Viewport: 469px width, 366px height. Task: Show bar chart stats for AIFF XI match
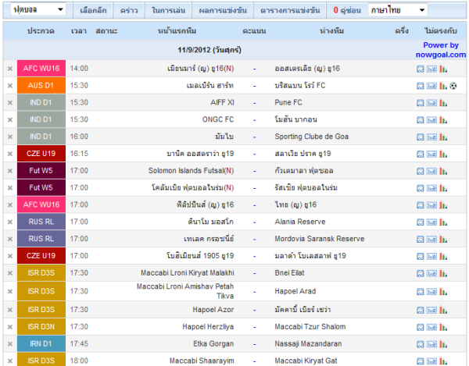[x=443, y=103]
